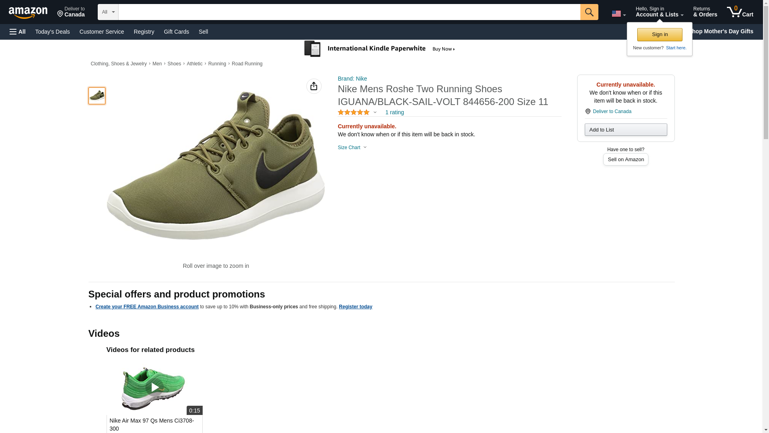Expand the Add to List dropdown

point(625,130)
